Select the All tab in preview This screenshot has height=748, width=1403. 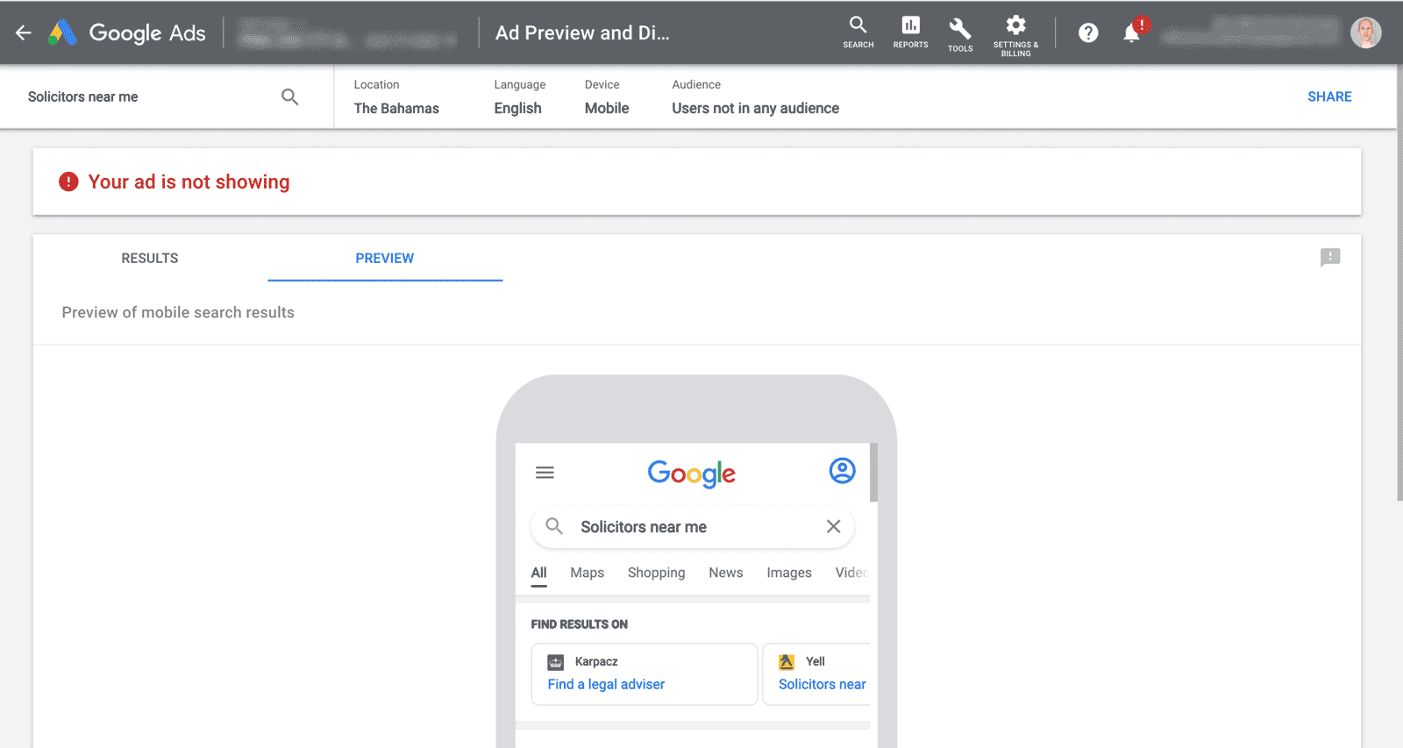pyautogui.click(x=538, y=573)
